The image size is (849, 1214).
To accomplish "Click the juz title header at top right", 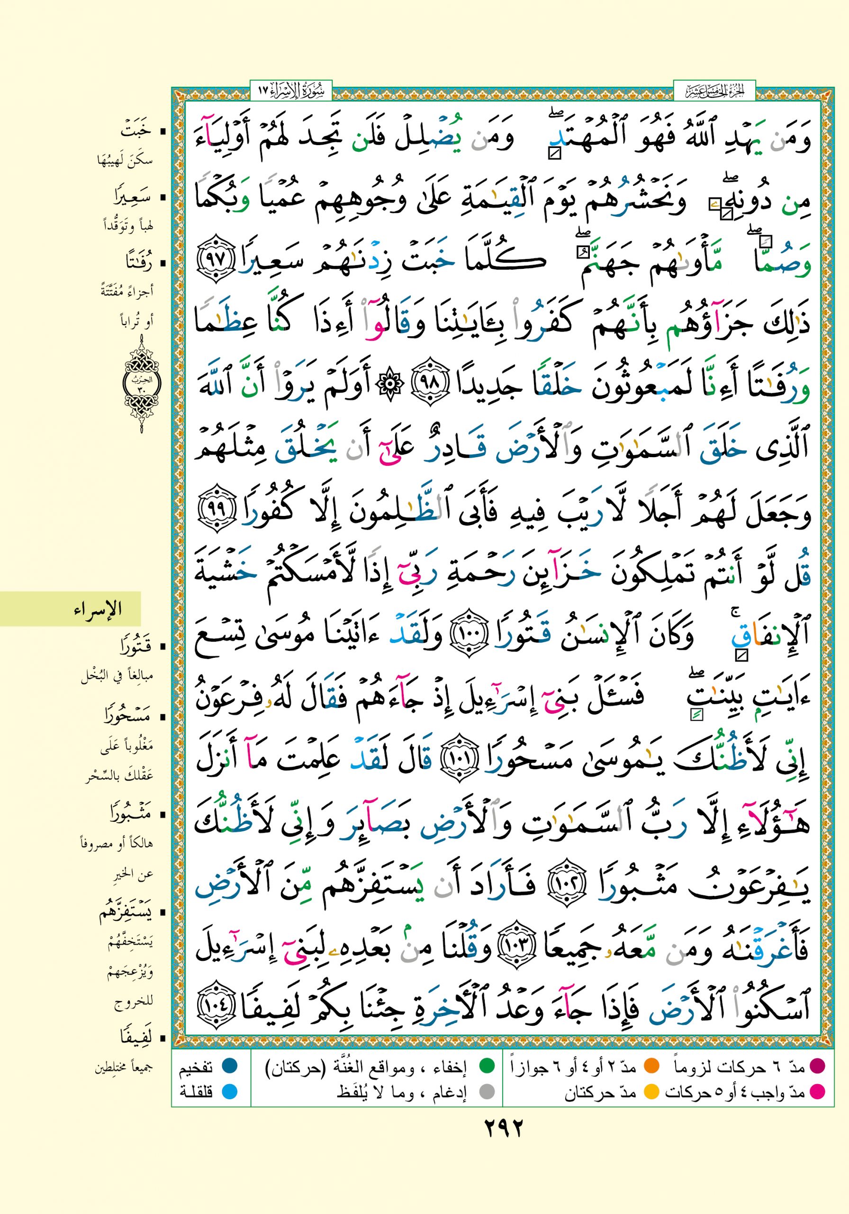I will 714,91.
